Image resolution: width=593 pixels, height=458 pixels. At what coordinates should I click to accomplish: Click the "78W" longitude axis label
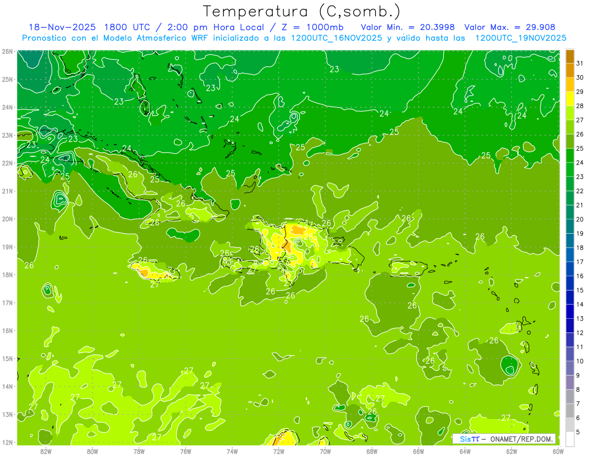tap(139, 451)
